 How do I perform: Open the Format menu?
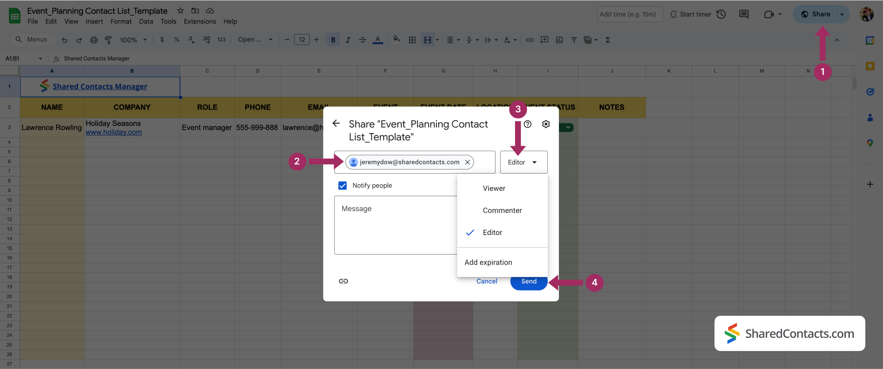click(x=121, y=21)
